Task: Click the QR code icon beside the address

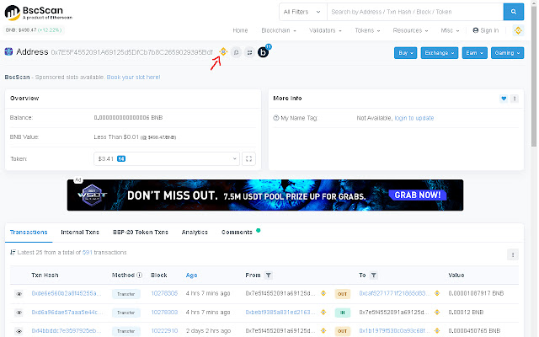Action: point(237,52)
